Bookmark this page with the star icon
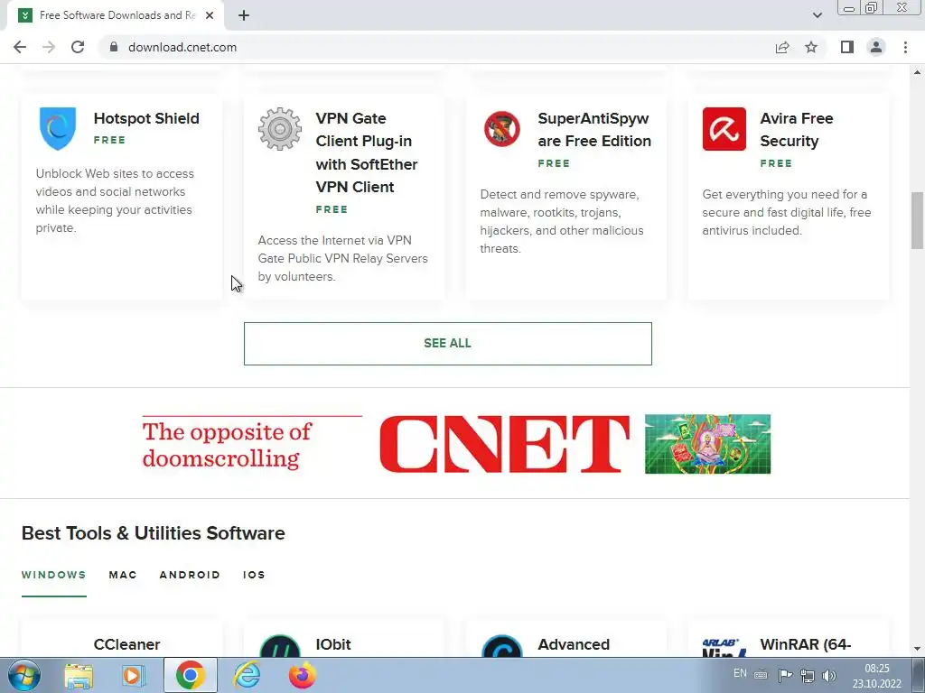 pos(811,47)
